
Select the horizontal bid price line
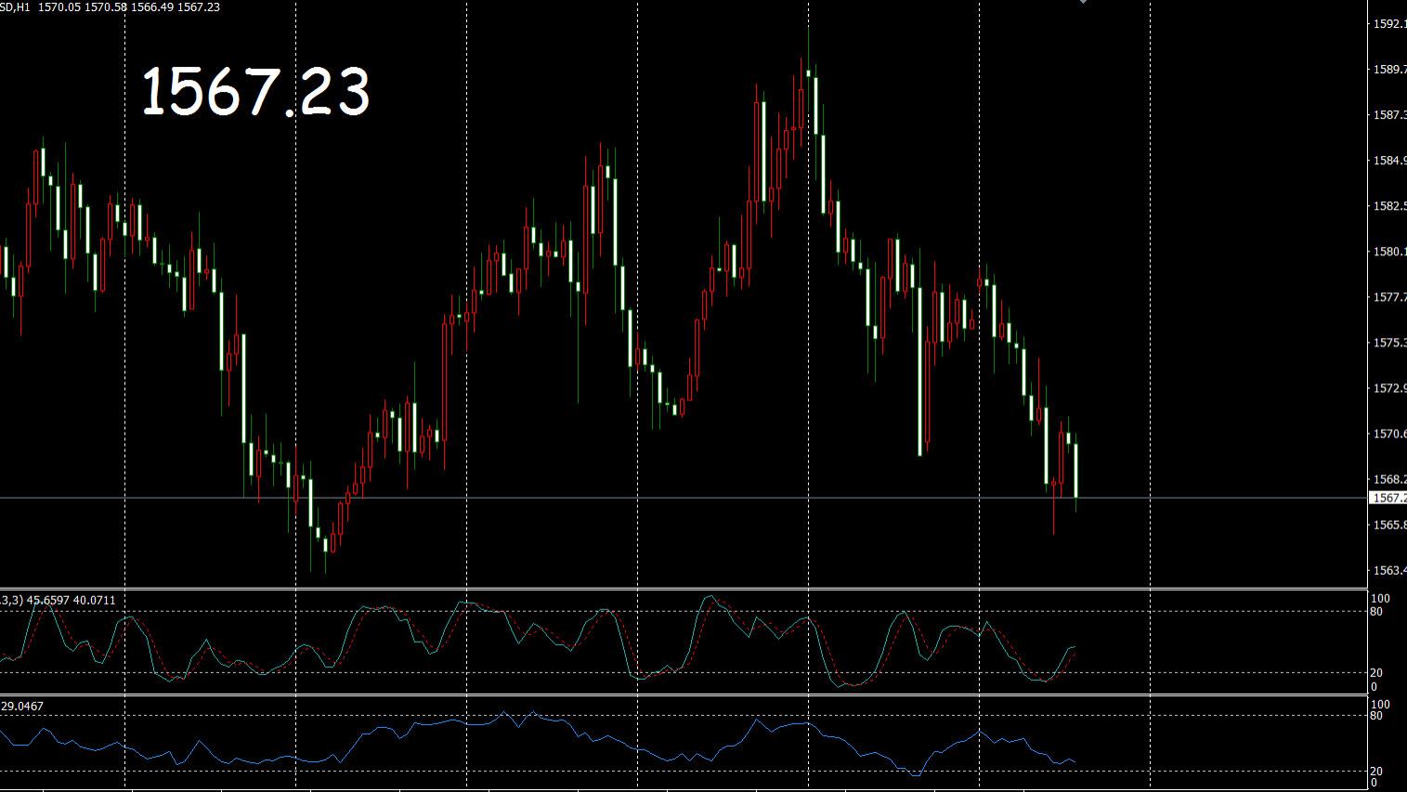coord(684,499)
